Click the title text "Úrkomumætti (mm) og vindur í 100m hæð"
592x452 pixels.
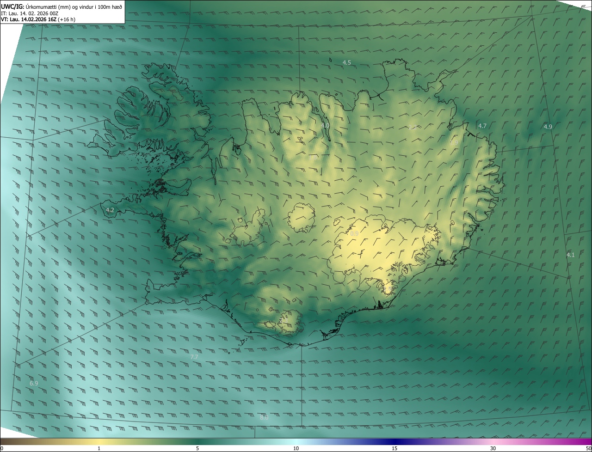[x=74, y=6]
